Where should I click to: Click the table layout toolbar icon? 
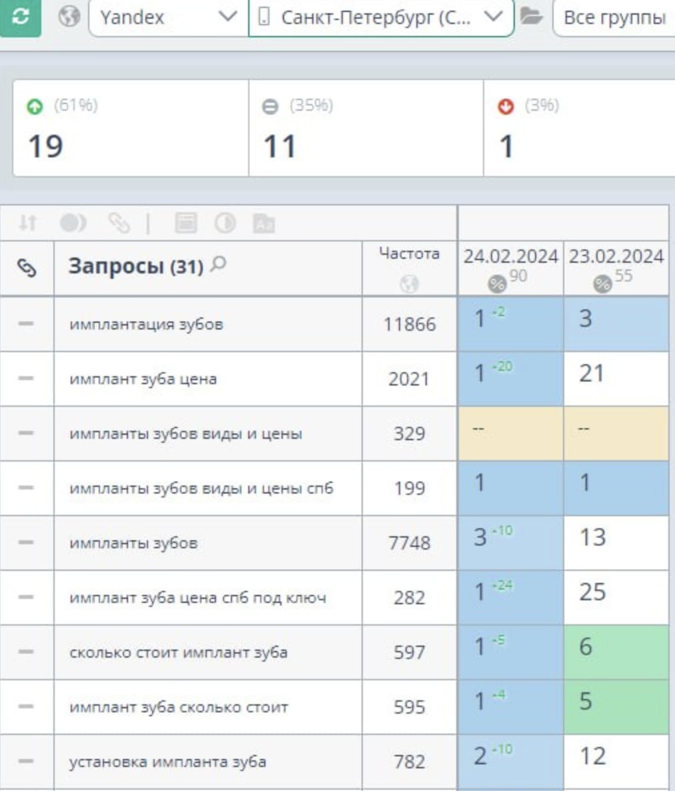[x=185, y=223]
